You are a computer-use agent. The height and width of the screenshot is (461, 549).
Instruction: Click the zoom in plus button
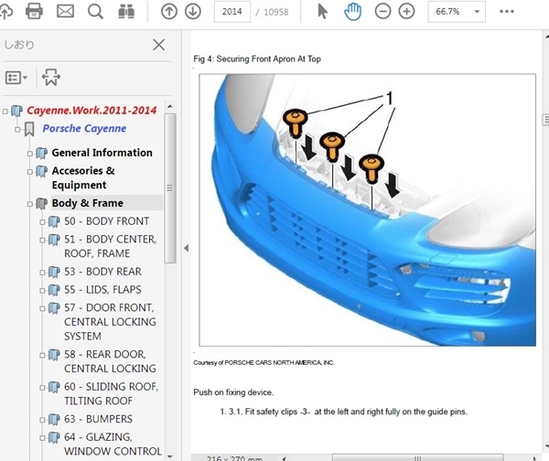tap(407, 11)
